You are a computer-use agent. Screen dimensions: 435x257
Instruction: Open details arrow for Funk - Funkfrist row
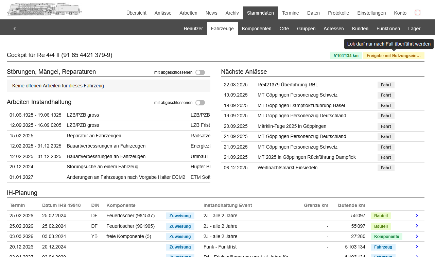(417, 246)
